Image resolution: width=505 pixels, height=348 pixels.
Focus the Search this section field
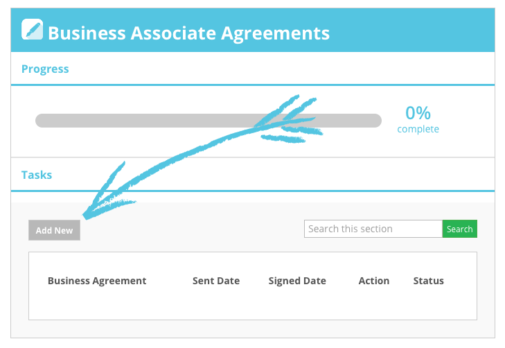pos(373,229)
